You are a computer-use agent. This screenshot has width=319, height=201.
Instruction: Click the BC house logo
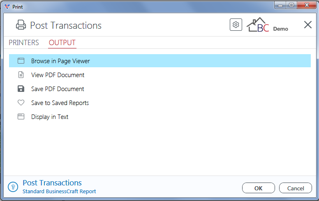pyautogui.click(x=258, y=25)
